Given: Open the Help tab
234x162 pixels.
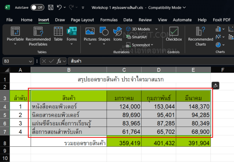Looking at the screenshot, I should [x=202, y=20].
